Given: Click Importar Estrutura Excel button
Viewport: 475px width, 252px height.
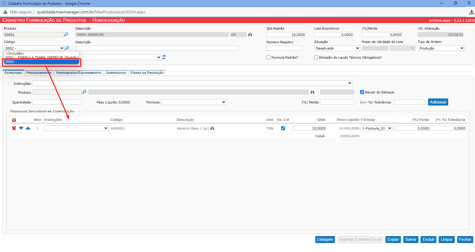Looking at the screenshot, I should pyautogui.click(x=360, y=239).
